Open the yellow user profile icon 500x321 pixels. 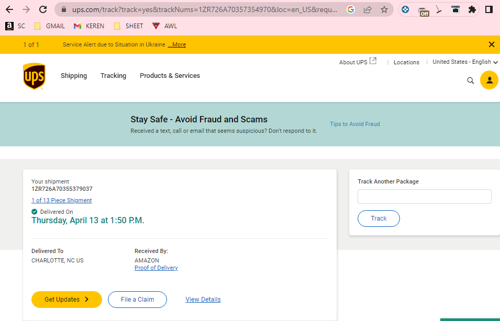click(489, 81)
